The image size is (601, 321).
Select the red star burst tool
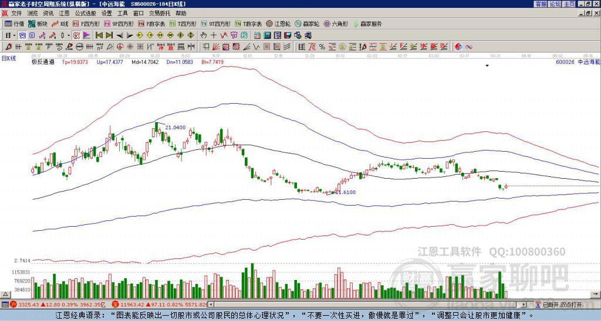130,47
